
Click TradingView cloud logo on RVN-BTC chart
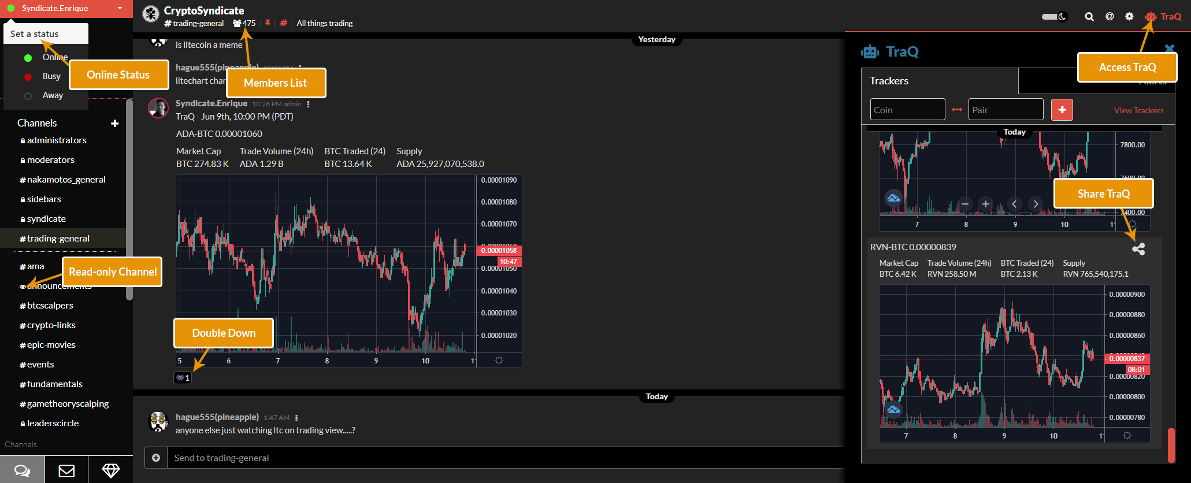tap(893, 410)
